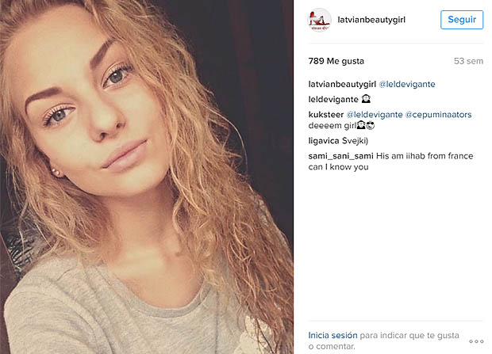The height and width of the screenshot is (354, 492).
Task: Open latvianbeautygirl username in the caption
Action: point(342,84)
